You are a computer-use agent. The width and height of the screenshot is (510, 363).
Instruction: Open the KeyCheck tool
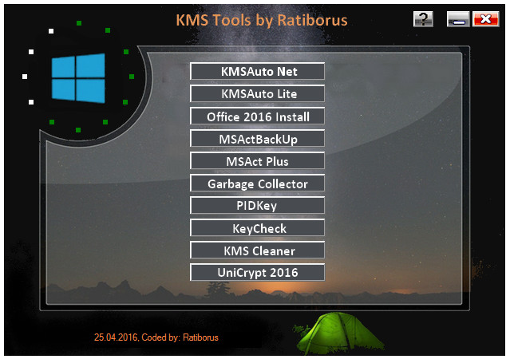(257, 228)
